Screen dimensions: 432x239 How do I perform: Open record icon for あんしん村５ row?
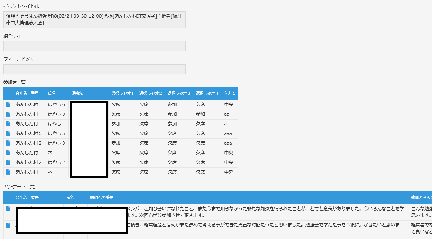point(8,134)
